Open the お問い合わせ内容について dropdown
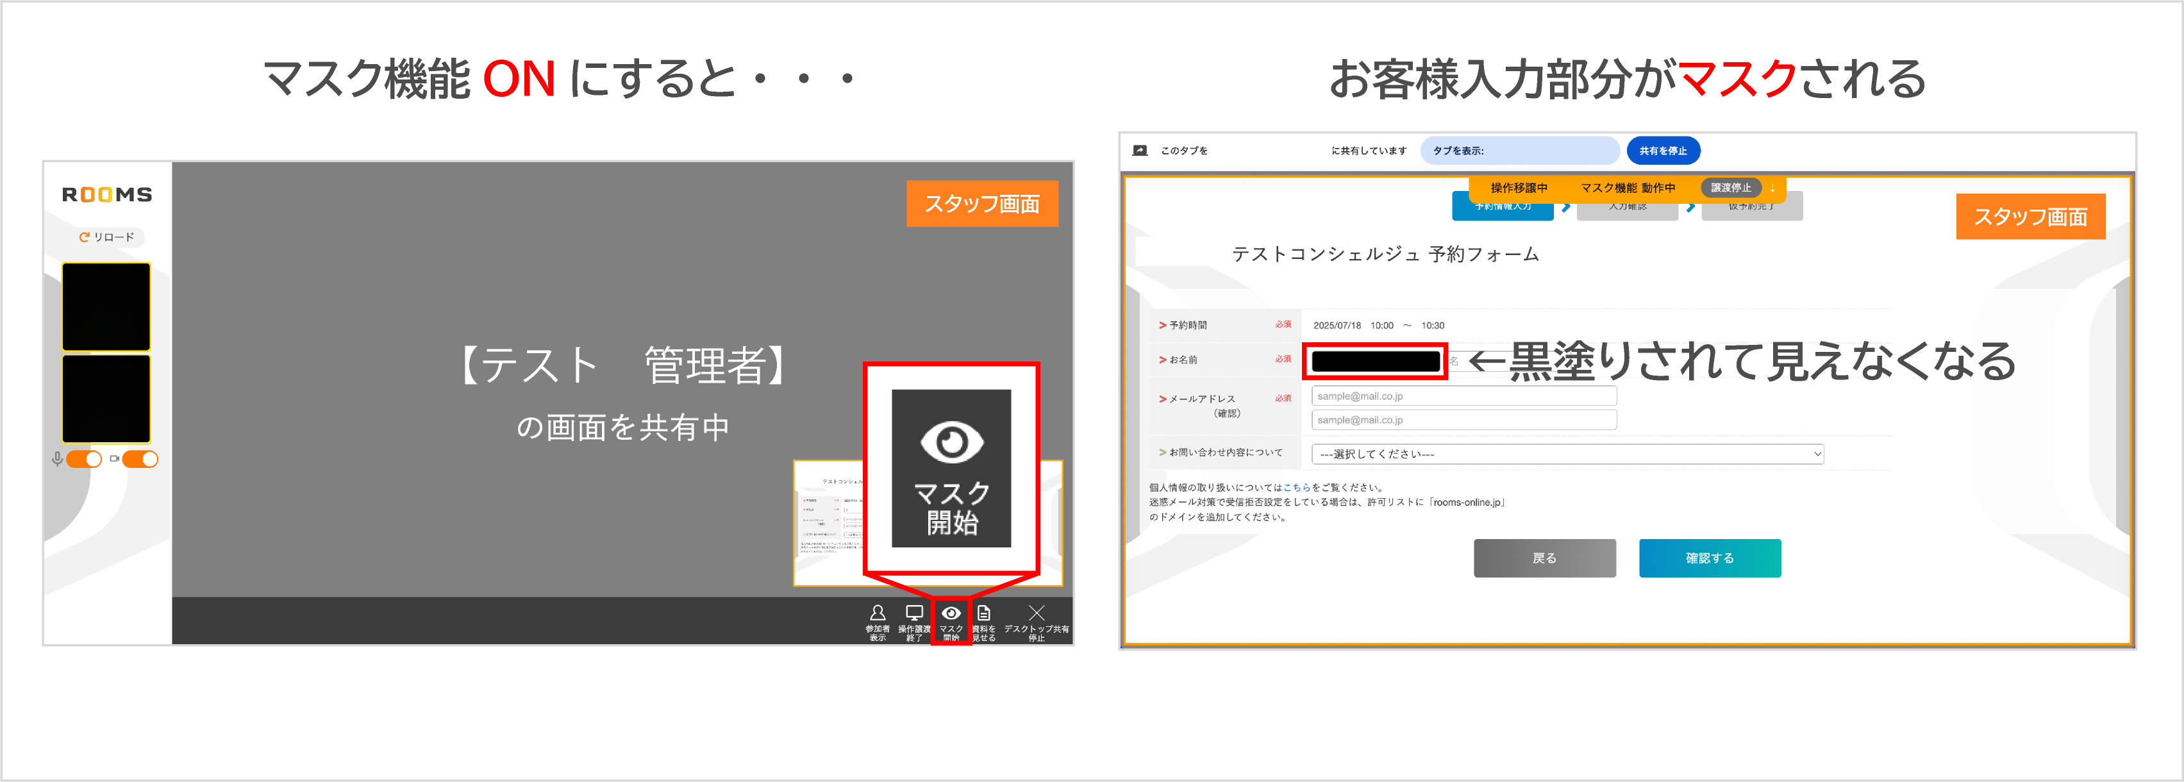Screen dimensions: 2184x782 click(x=1567, y=454)
